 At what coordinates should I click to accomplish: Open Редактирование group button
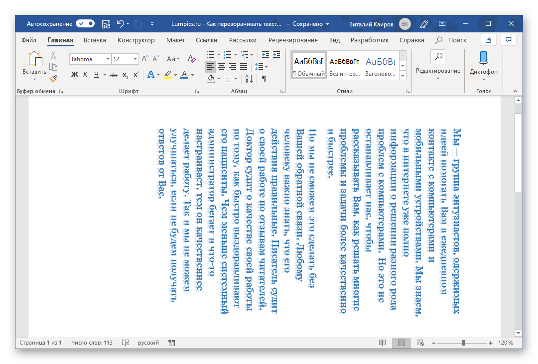(438, 66)
